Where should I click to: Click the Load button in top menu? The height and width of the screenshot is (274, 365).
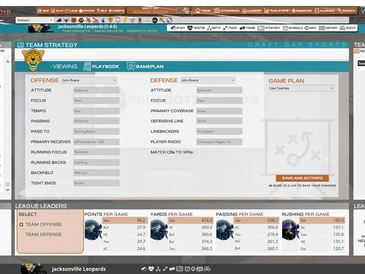pyautogui.click(x=71, y=10)
